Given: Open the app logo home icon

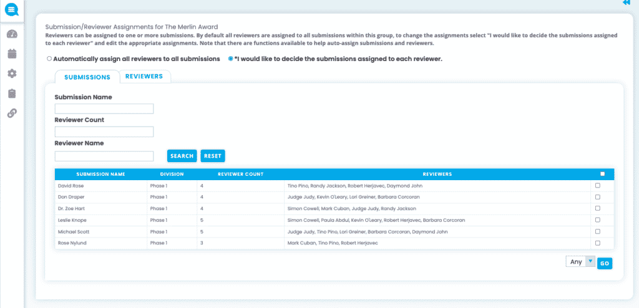Looking at the screenshot, I should tap(12, 9).
